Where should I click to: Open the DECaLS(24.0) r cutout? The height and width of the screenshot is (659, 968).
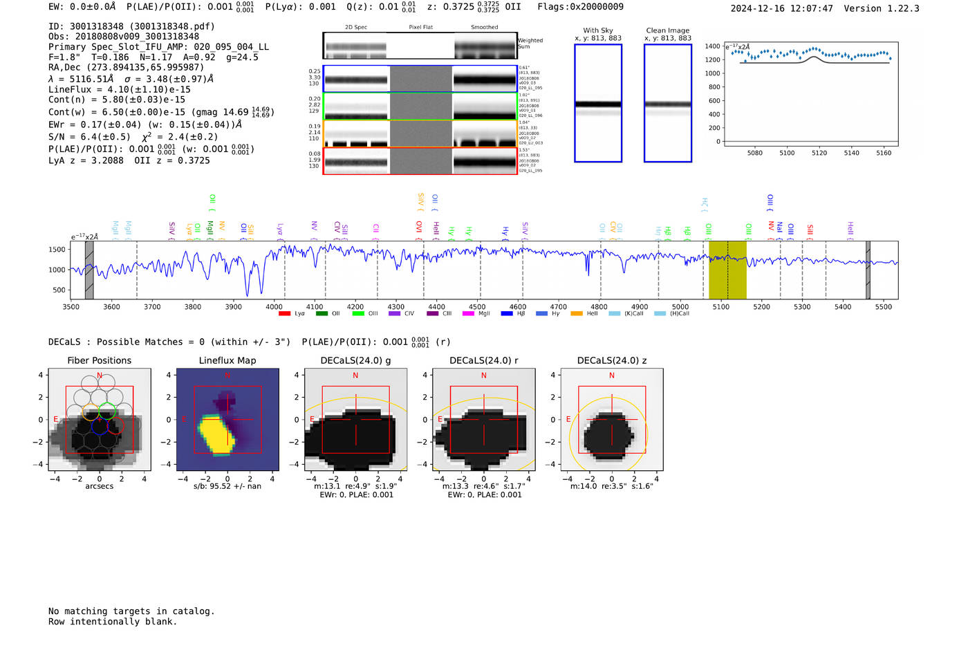coord(484,420)
